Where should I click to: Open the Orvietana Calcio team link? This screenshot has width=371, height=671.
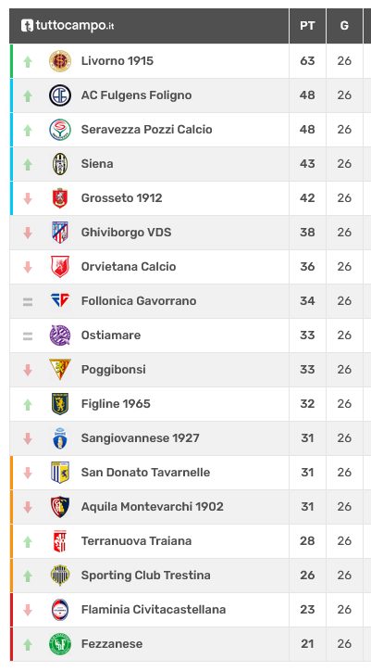(129, 267)
